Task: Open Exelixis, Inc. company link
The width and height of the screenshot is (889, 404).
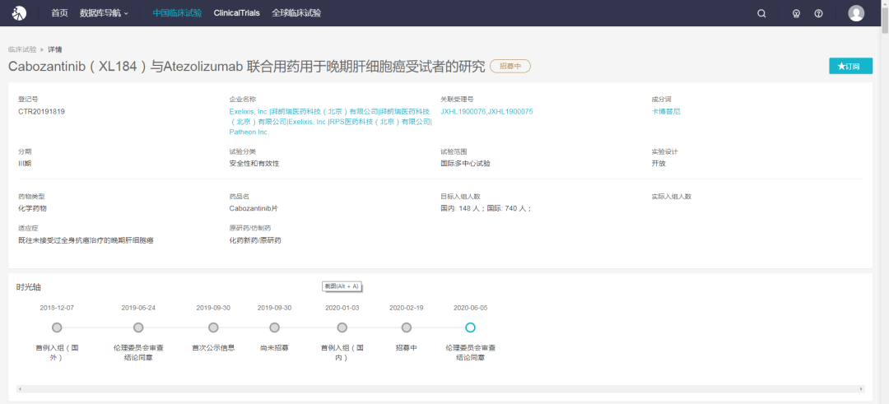Action: coord(249,112)
